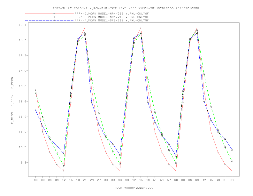Click the x-axis hour label 51
The width and height of the screenshot is (253, 196).
click(155, 180)
